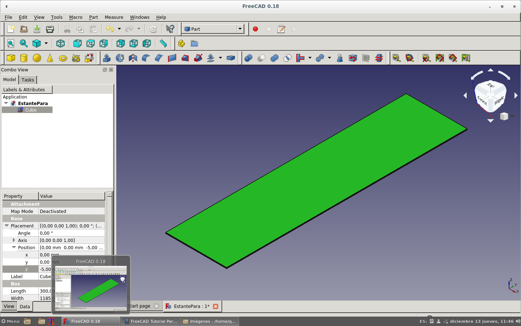Screen dimensions: 521x326
Task: Open the Macros dialog notepad icon
Action: click(282, 29)
